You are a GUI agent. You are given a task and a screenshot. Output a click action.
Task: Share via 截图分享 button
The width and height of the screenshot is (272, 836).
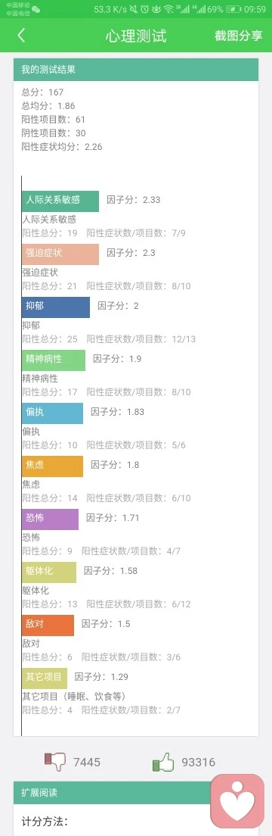point(239,36)
